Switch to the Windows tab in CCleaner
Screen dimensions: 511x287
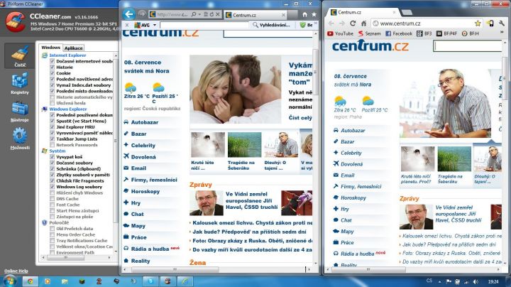tap(50, 48)
